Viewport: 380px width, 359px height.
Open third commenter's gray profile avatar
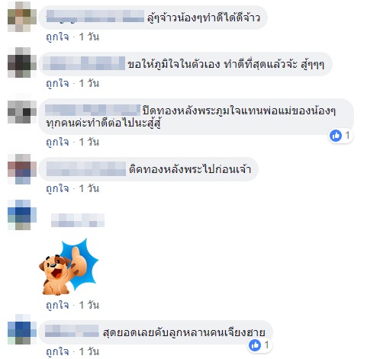click(22, 112)
